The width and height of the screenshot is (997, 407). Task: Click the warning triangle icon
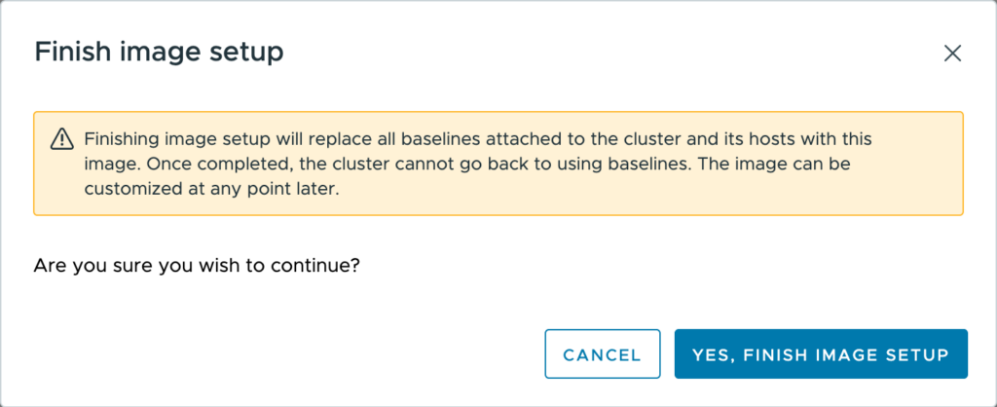tap(61, 138)
